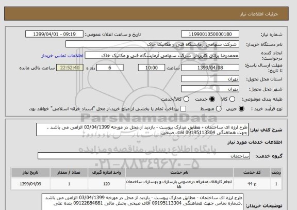Click the announcement date field 1399/04/01 - 09:19
This screenshot has height=210, width=297.
coord(54,34)
